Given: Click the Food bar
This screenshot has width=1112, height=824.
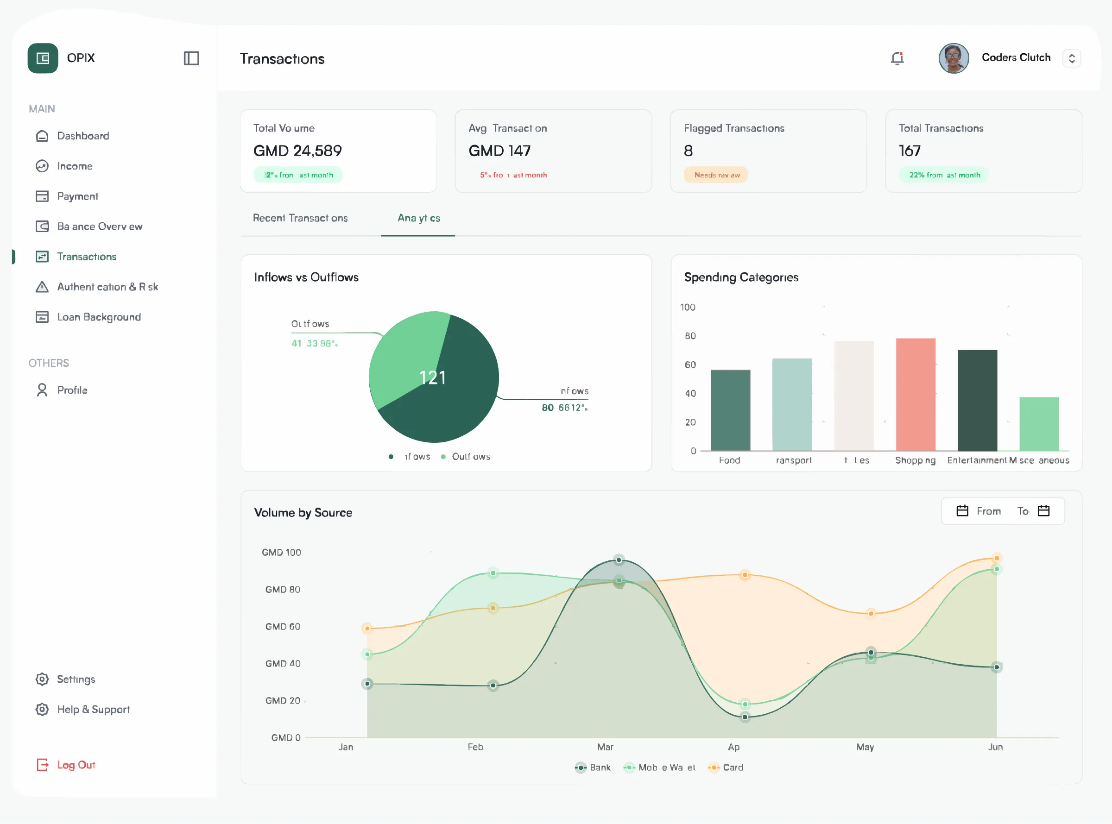Looking at the screenshot, I should (x=730, y=410).
